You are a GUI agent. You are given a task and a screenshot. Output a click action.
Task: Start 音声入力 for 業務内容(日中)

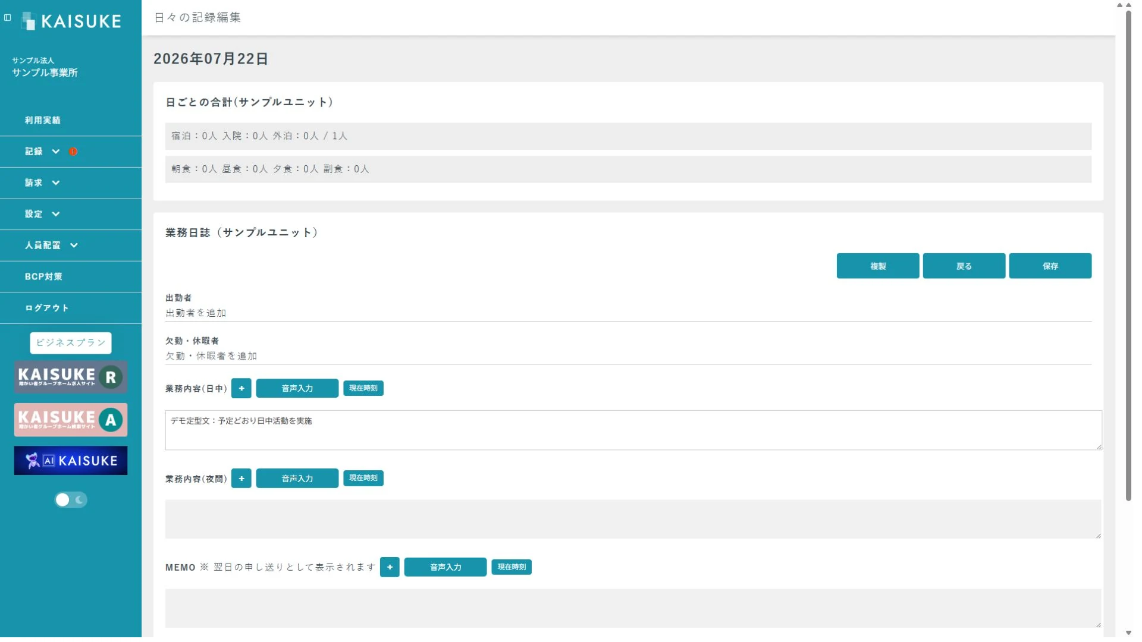pos(297,388)
